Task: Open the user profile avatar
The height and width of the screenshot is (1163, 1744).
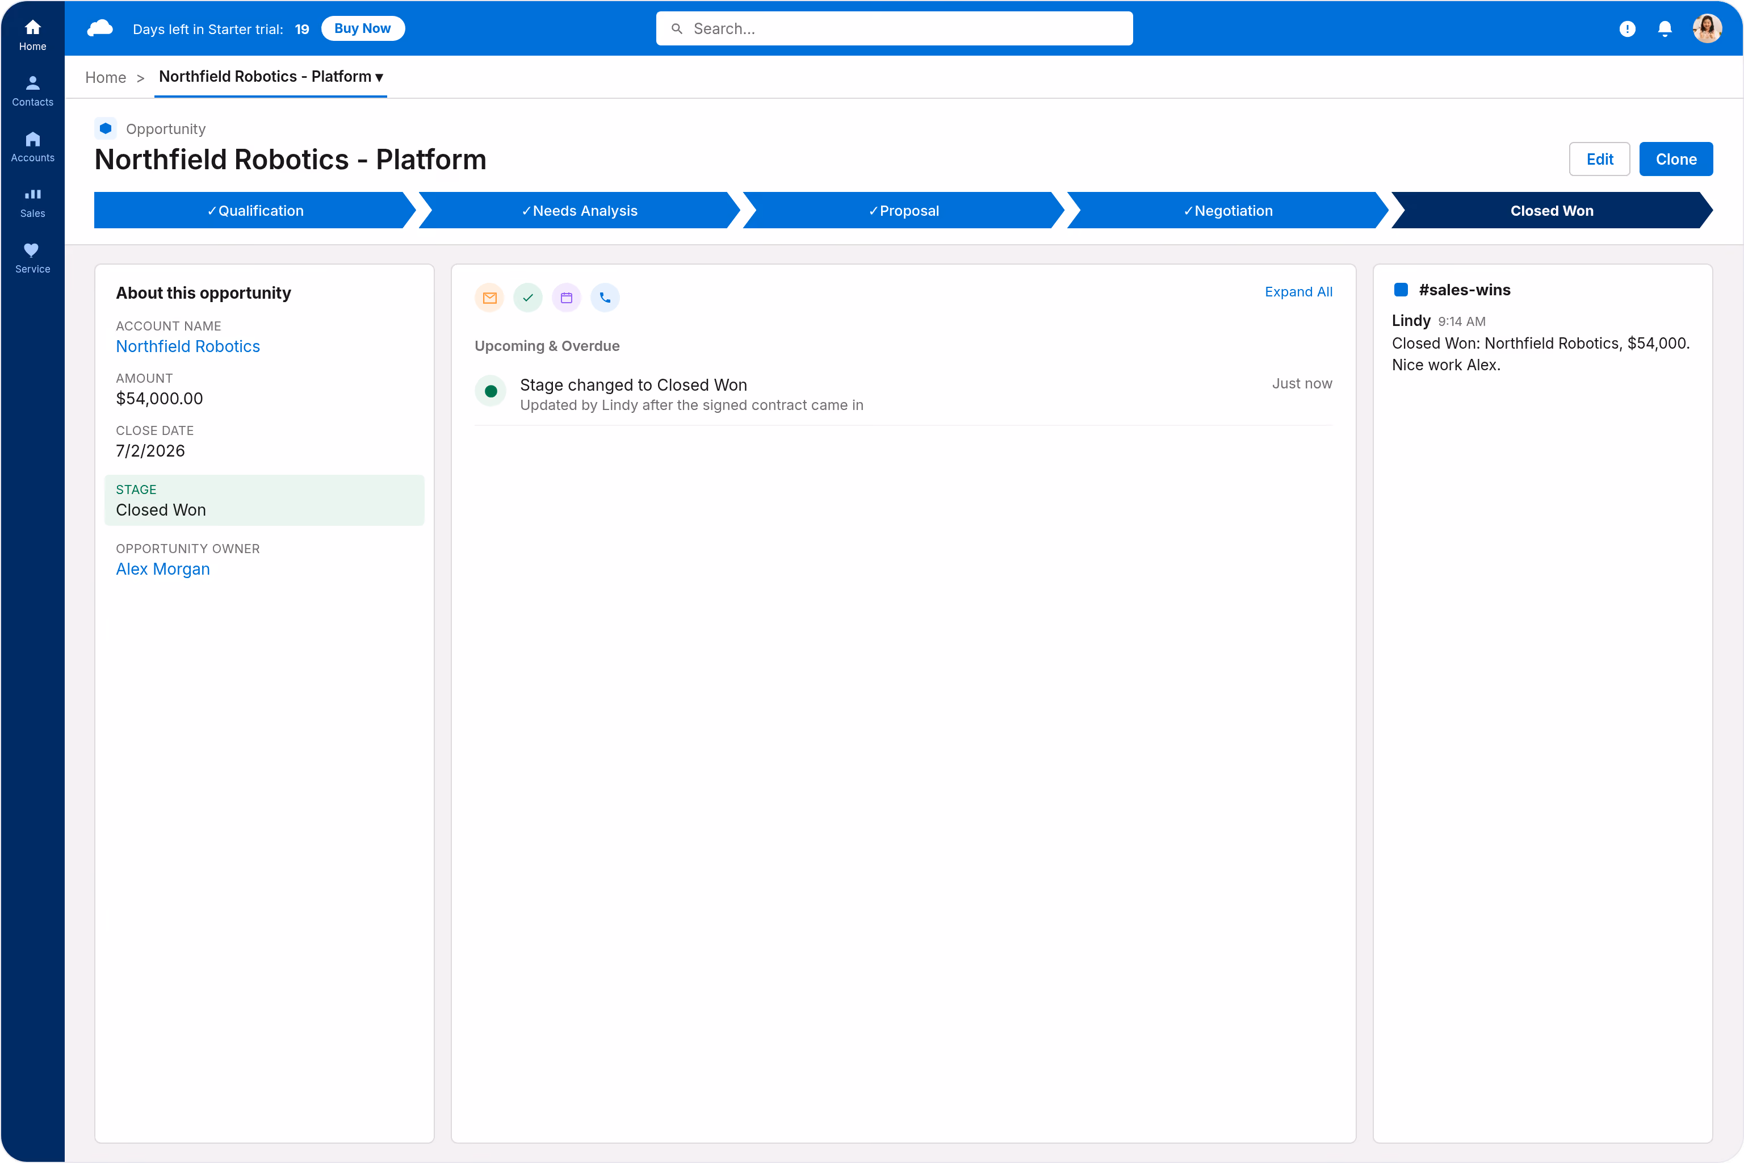Action: point(1707,29)
